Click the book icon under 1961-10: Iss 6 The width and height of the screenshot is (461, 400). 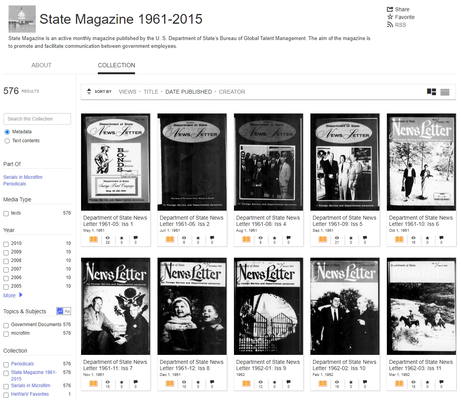(x=399, y=239)
